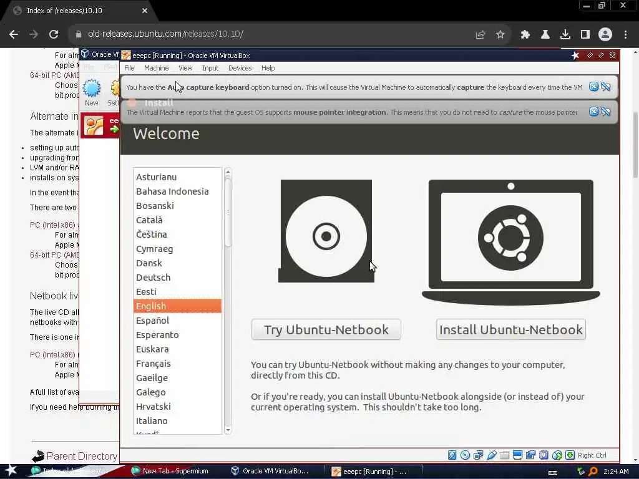This screenshot has height=479, width=639.
Task: Dismiss the auto capture keyboard notification
Action: tap(594, 86)
